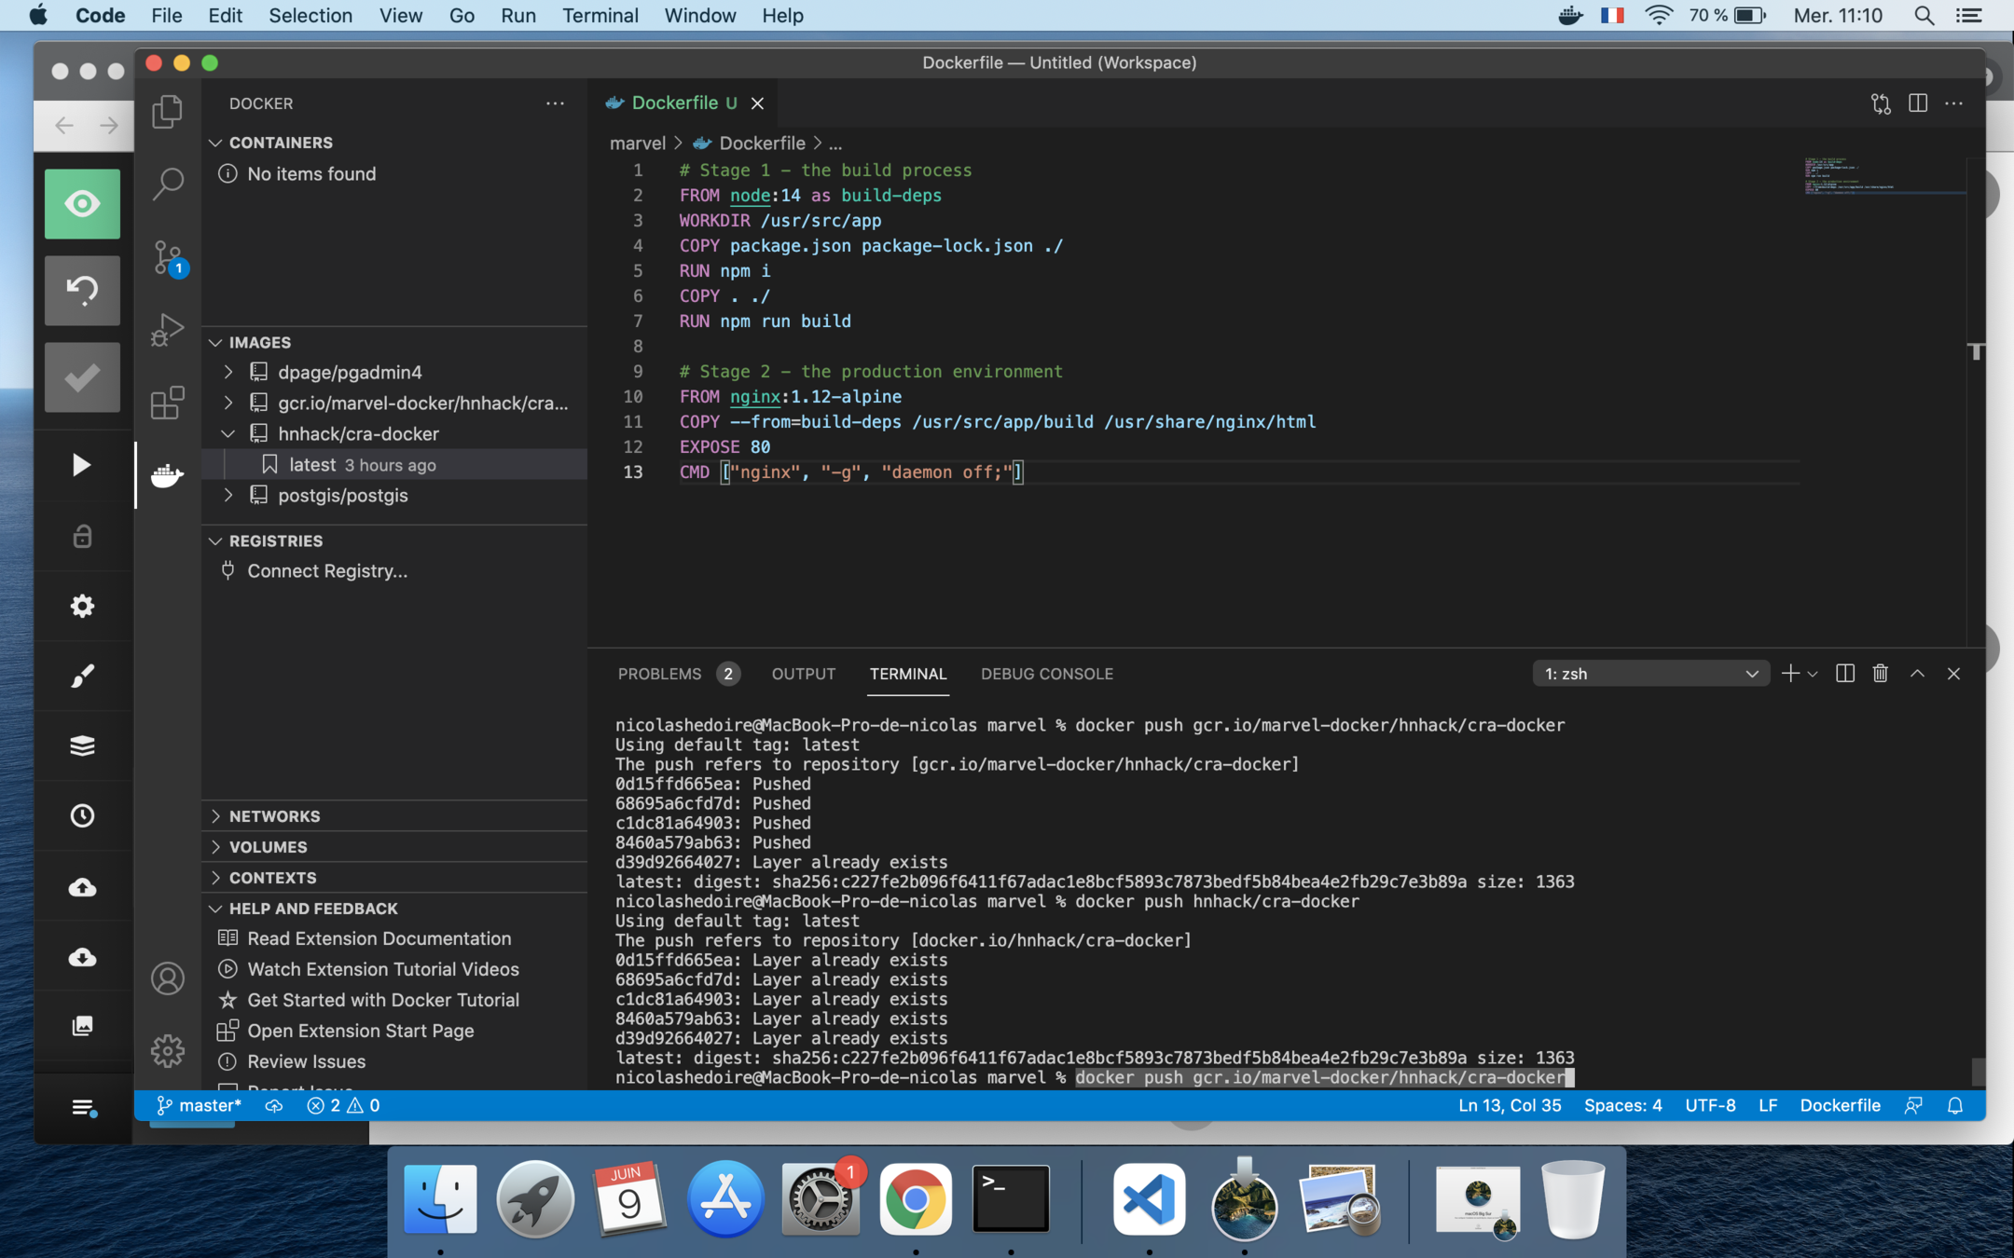Open Source Control view with badge
Screen dimensions: 2014x1258
coord(168,256)
